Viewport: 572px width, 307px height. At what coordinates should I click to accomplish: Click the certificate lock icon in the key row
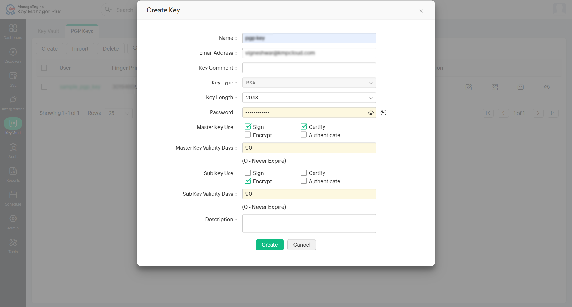coord(495,87)
